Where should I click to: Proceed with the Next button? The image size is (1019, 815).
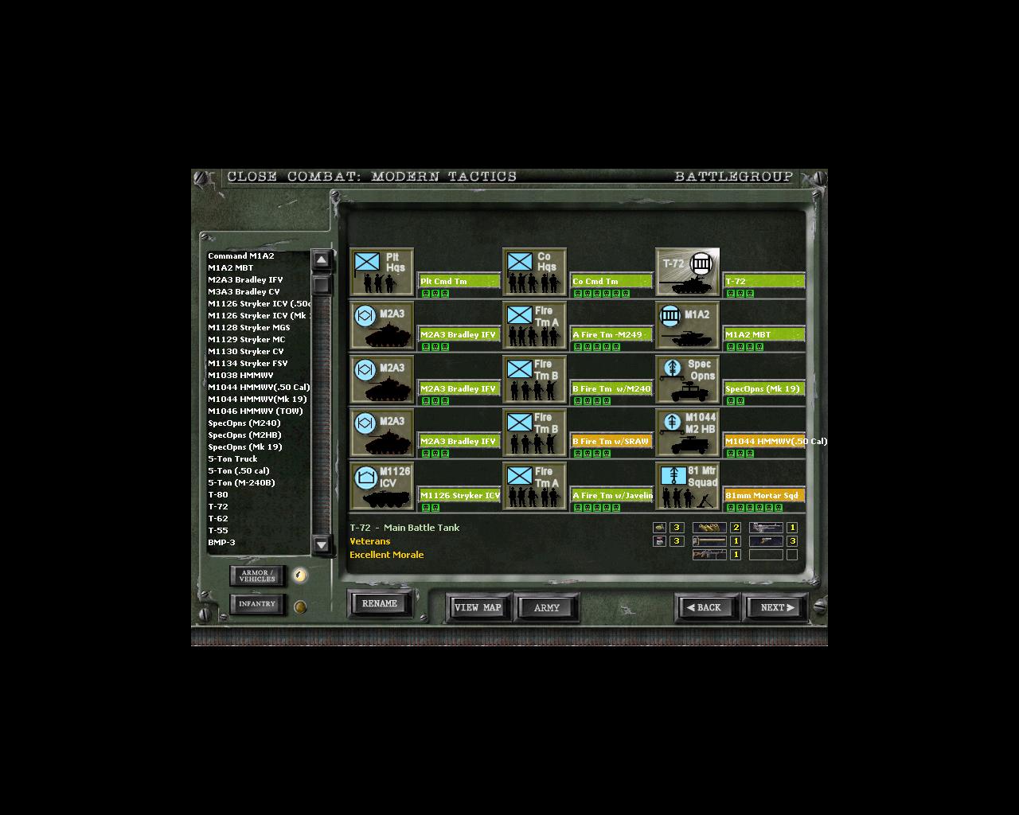tap(776, 607)
